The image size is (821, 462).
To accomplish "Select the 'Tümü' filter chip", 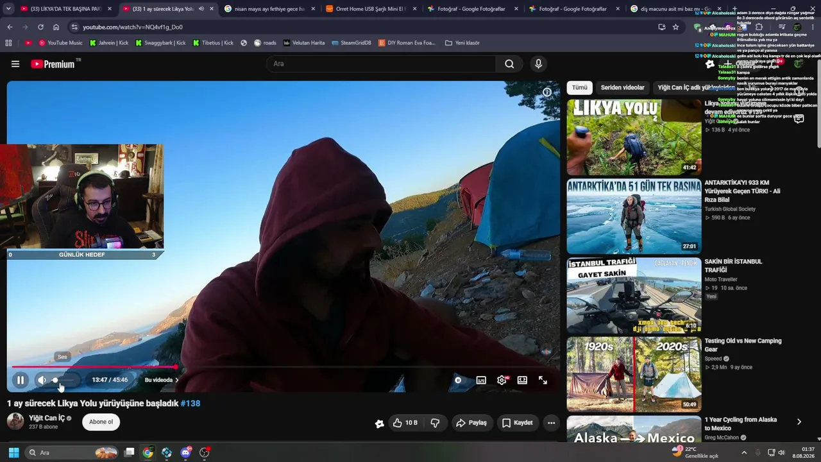I will [x=580, y=87].
